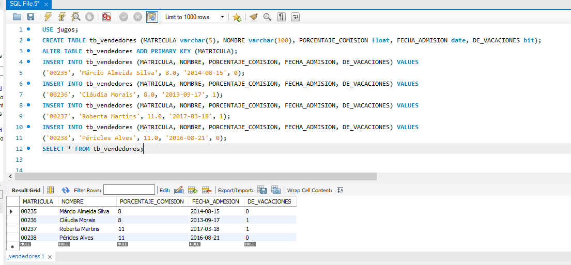Click the horizontal editor scrollbar thumb
Image resolution: width=571 pixels, height=265 pixels.
click(195, 177)
